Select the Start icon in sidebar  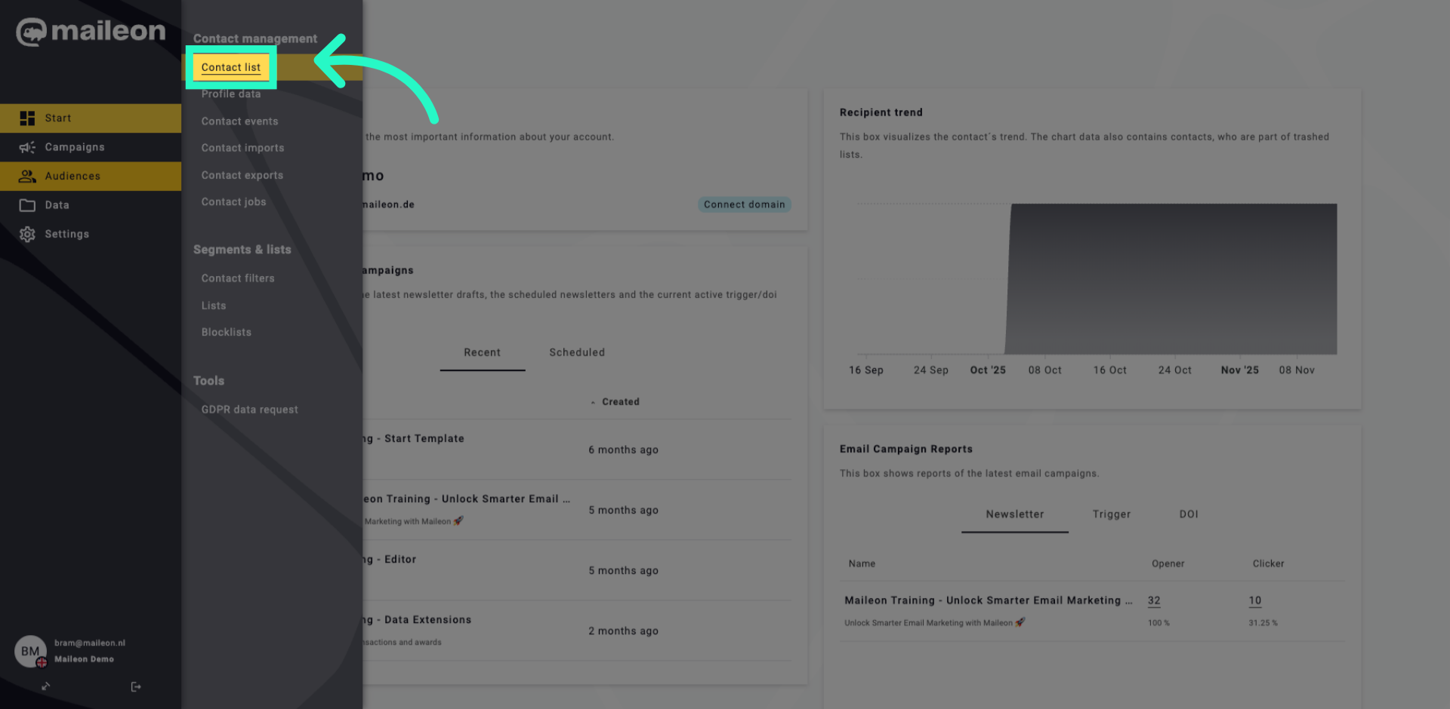(x=27, y=118)
